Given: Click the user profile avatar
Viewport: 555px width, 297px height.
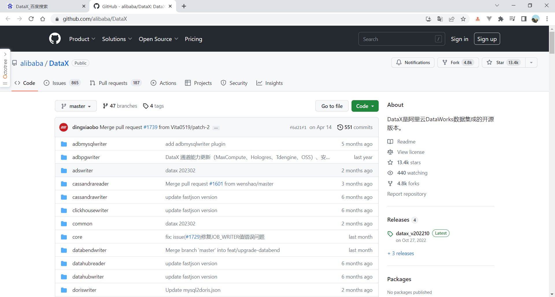Looking at the screenshot, I should [x=535, y=19].
